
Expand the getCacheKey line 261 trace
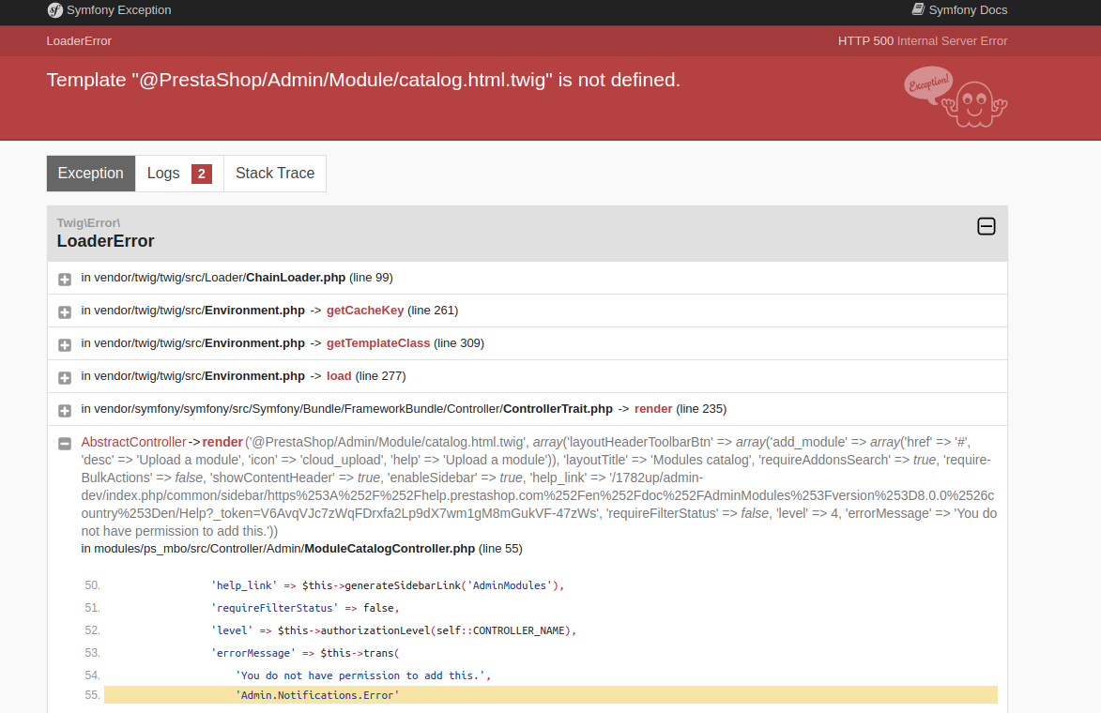[x=65, y=312]
